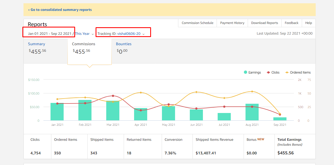
Task: Select the Sep 2021 clicks data point
Action: 280,114
